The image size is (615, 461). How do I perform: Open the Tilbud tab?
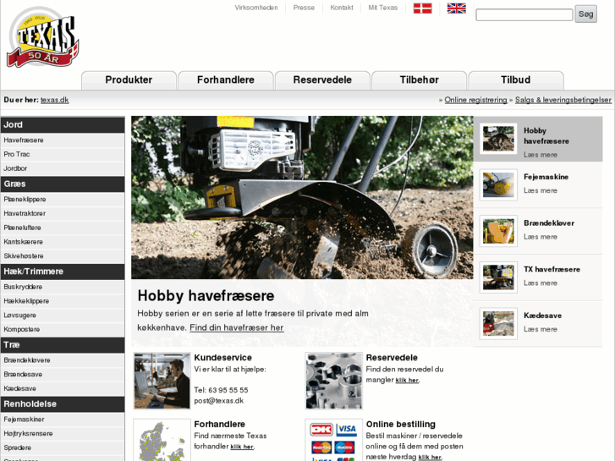[x=516, y=80]
